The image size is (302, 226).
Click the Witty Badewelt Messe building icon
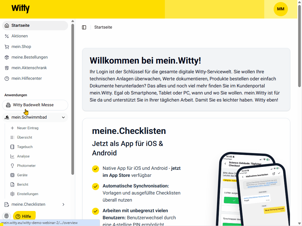[x=8, y=105]
